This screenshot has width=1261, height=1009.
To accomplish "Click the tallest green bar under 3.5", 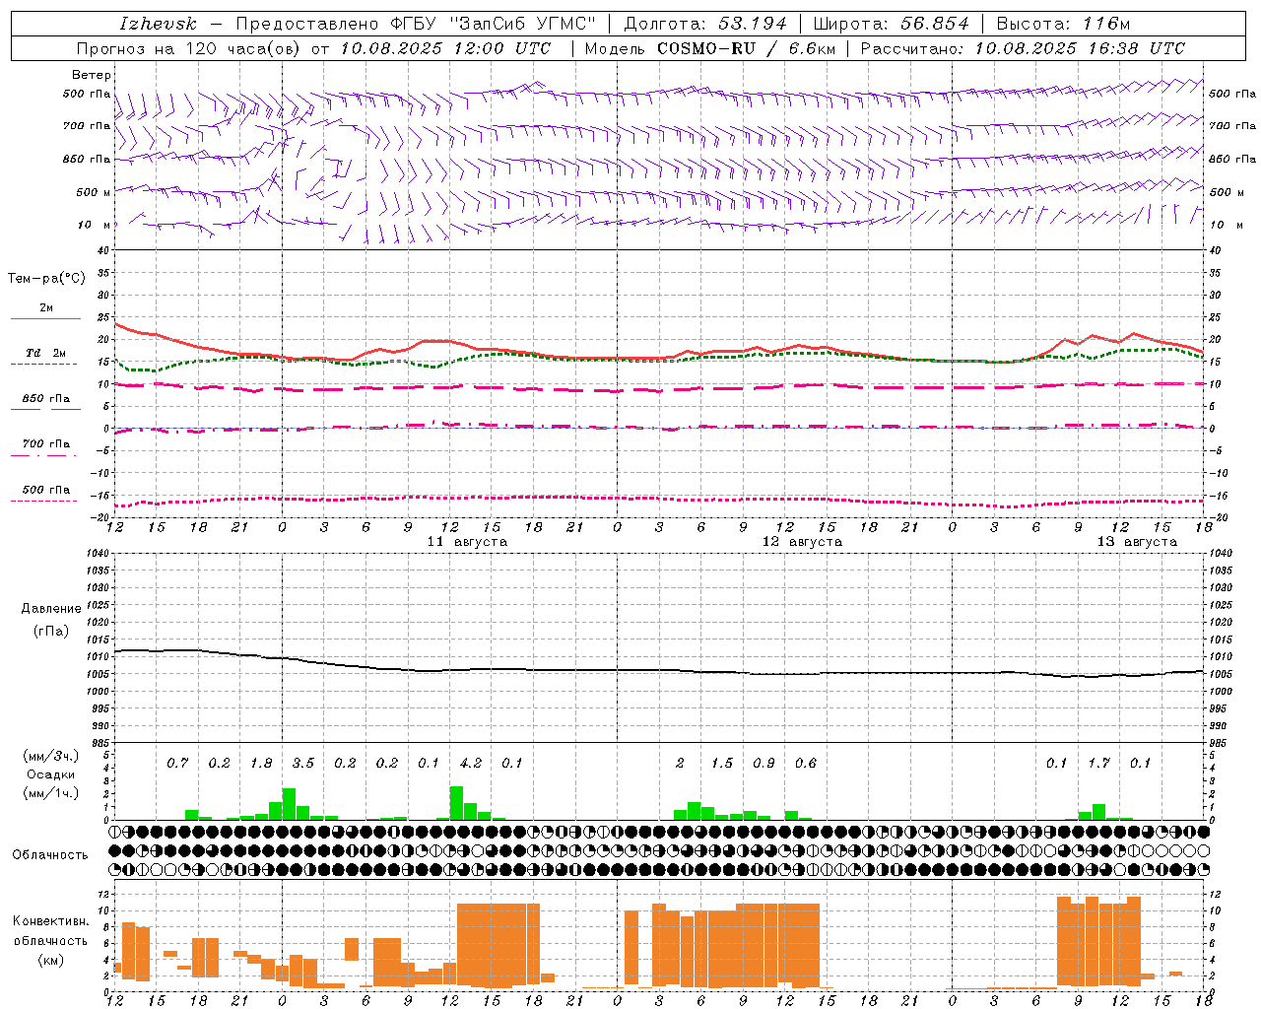I will [x=289, y=804].
